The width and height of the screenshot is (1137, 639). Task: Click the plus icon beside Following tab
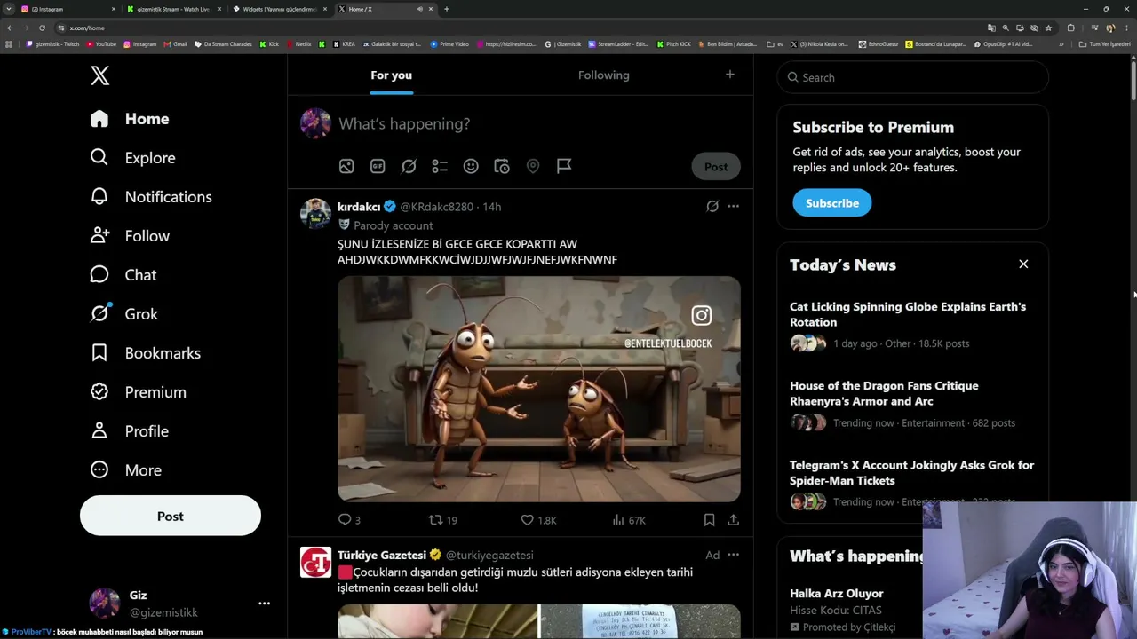[729, 75]
